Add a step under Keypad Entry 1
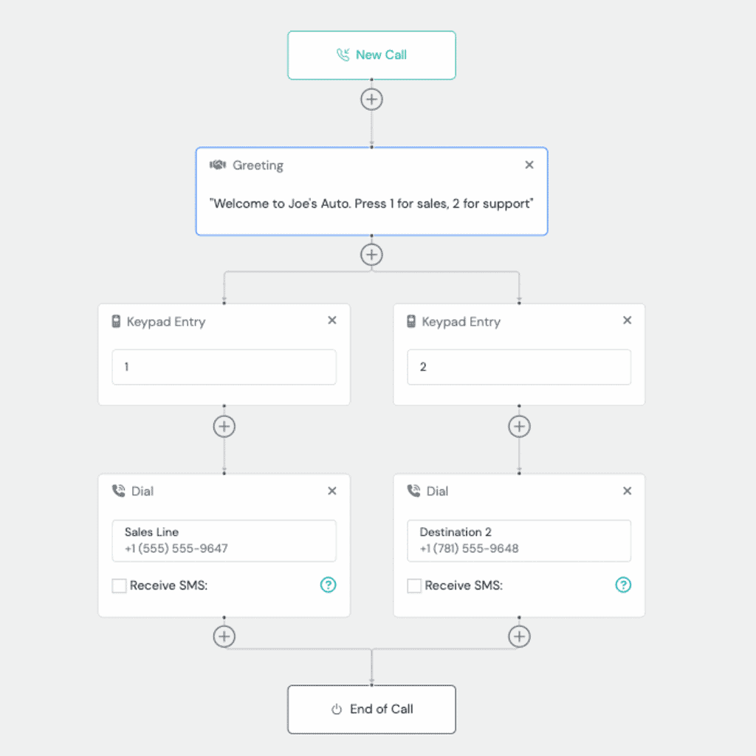756x756 pixels. point(224,426)
